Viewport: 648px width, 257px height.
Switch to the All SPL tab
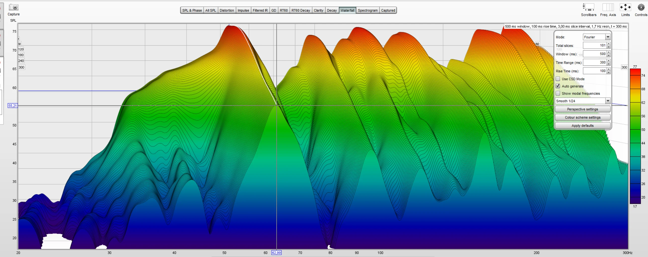pyautogui.click(x=211, y=10)
